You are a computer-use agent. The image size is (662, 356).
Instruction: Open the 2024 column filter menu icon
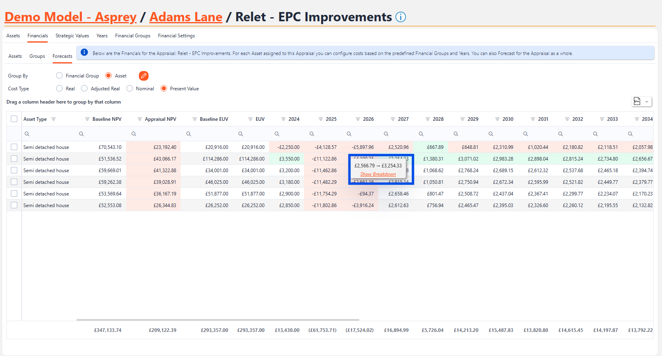point(283,119)
